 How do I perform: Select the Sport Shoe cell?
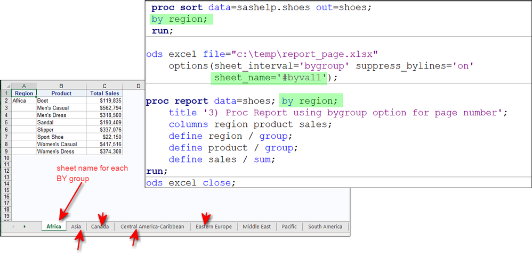point(61,137)
